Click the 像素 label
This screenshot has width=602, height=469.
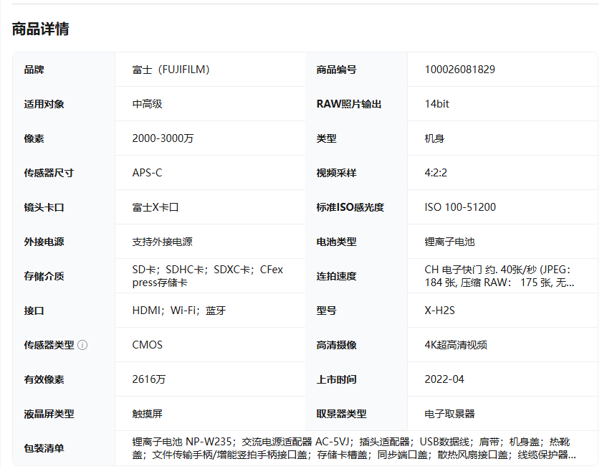pos(34,138)
